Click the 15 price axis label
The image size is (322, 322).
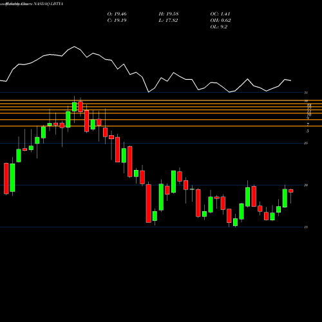pos(306,227)
